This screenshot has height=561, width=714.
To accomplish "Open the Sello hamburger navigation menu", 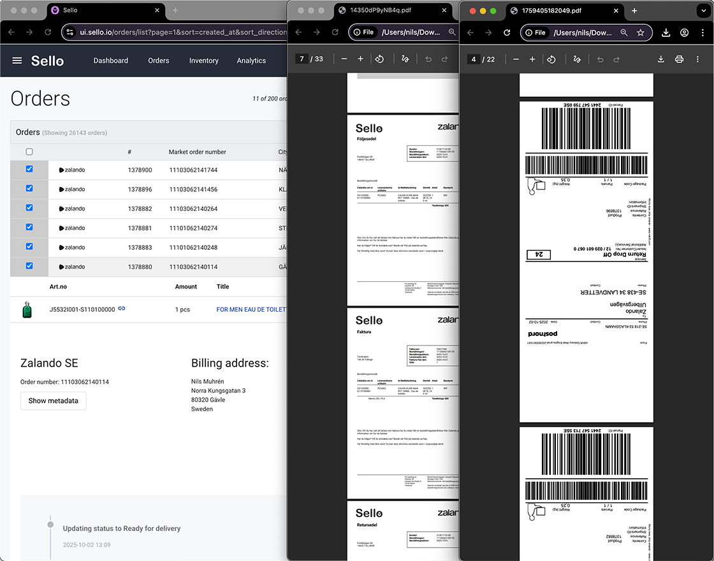I will [17, 60].
